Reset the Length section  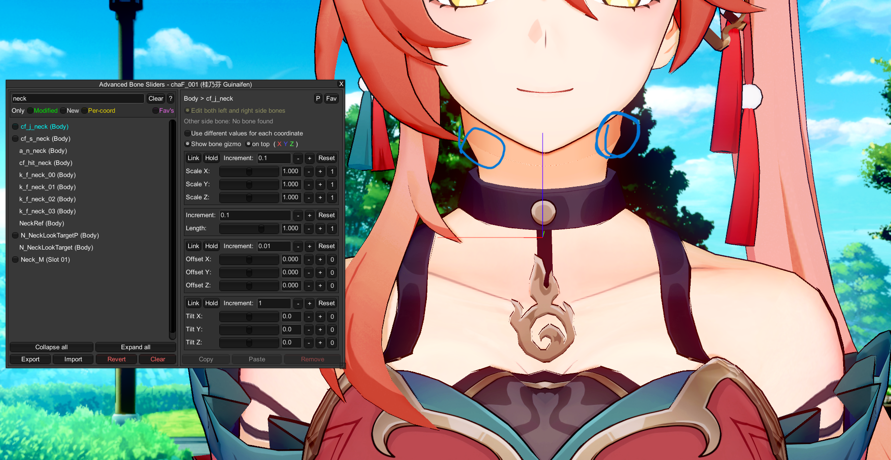327,215
